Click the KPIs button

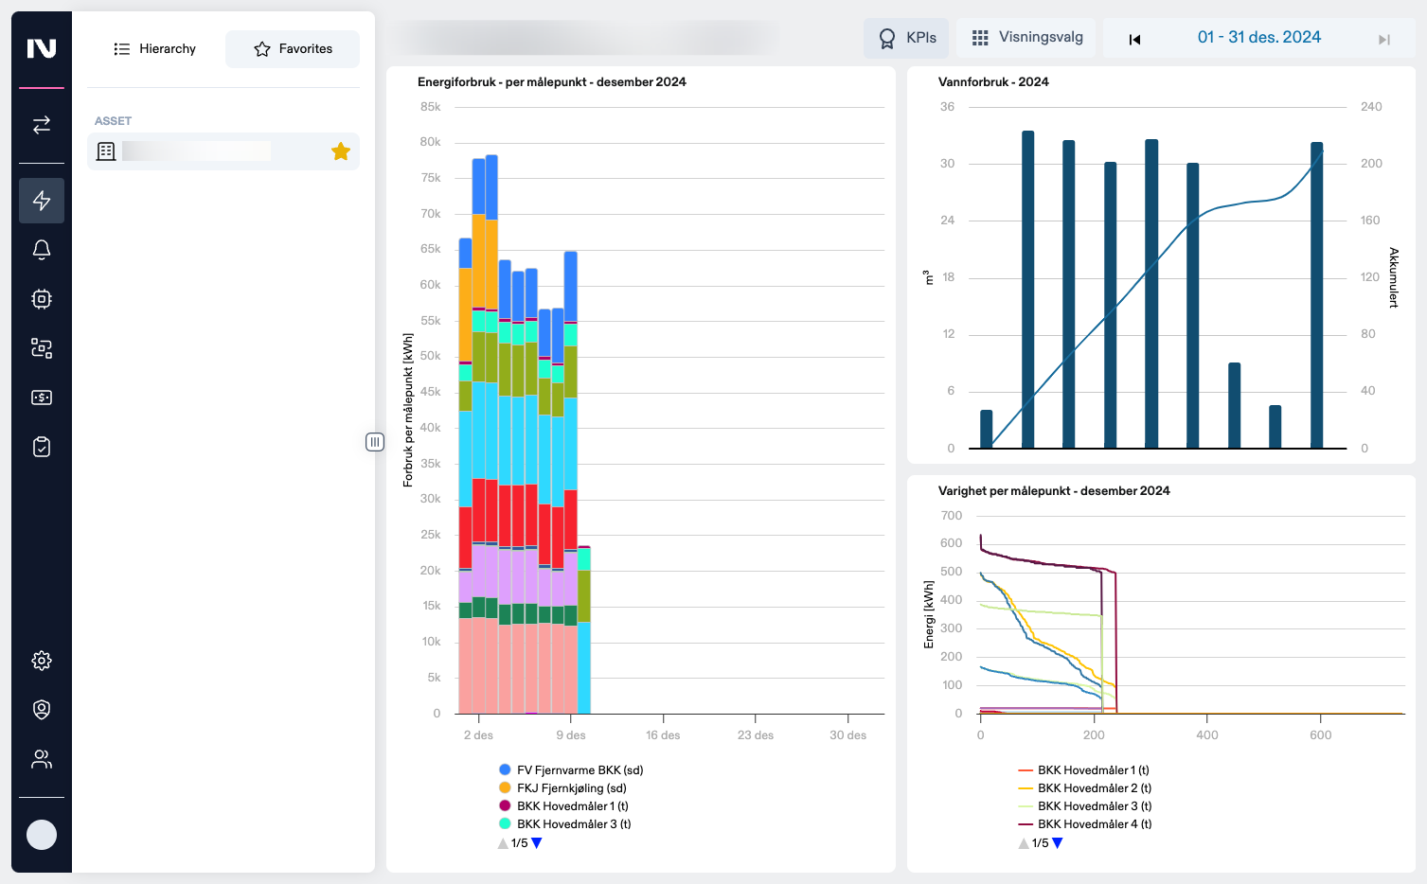pos(906,38)
